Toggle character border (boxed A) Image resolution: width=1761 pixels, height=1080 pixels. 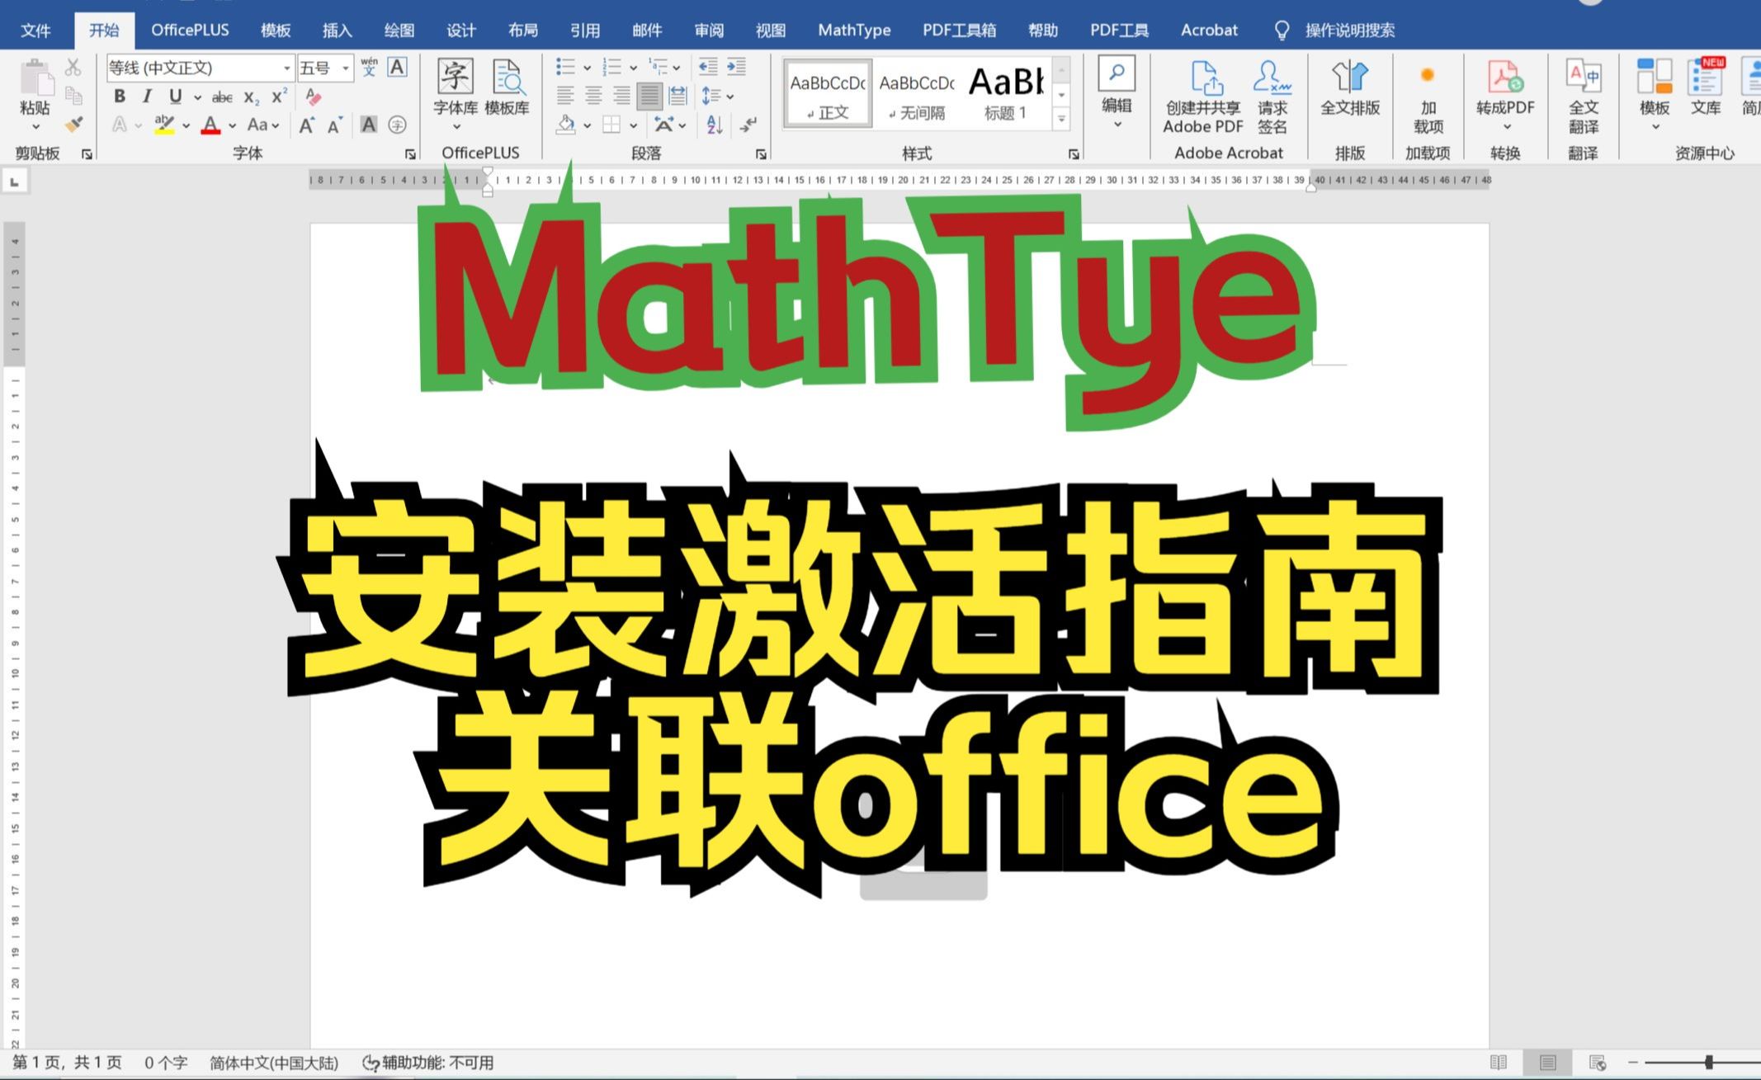click(x=397, y=67)
